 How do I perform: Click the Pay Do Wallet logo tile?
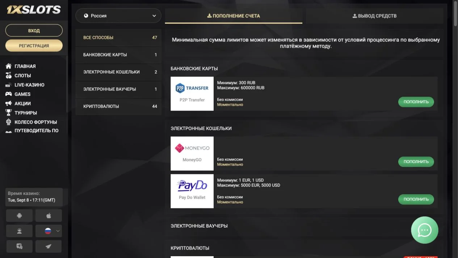click(192, 191)
